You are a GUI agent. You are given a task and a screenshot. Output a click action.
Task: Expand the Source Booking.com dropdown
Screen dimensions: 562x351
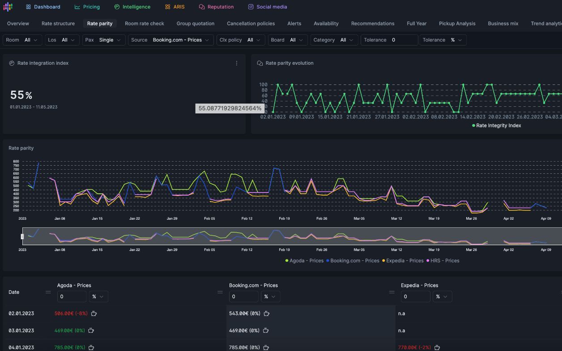click(x=171, y=40)
